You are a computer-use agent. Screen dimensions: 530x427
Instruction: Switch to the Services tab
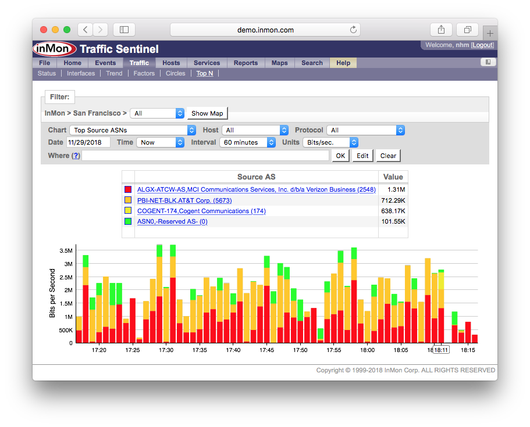point(207,63)
